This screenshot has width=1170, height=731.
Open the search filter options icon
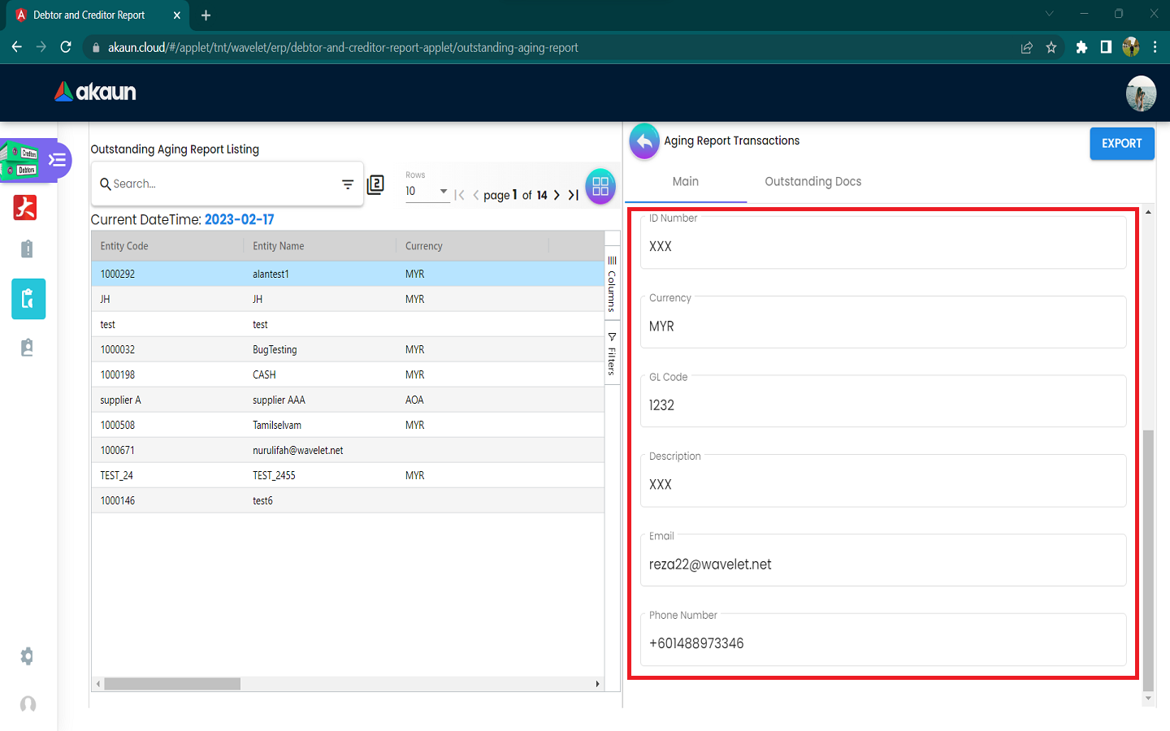[x=348, y=184]
